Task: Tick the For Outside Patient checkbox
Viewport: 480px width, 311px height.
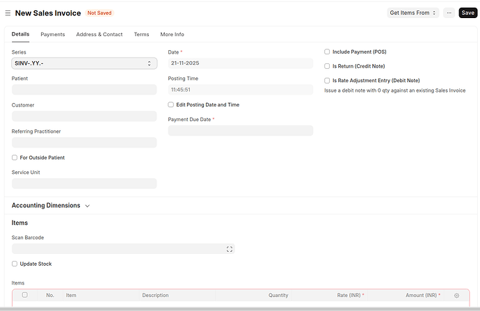Action: [15, 157]
